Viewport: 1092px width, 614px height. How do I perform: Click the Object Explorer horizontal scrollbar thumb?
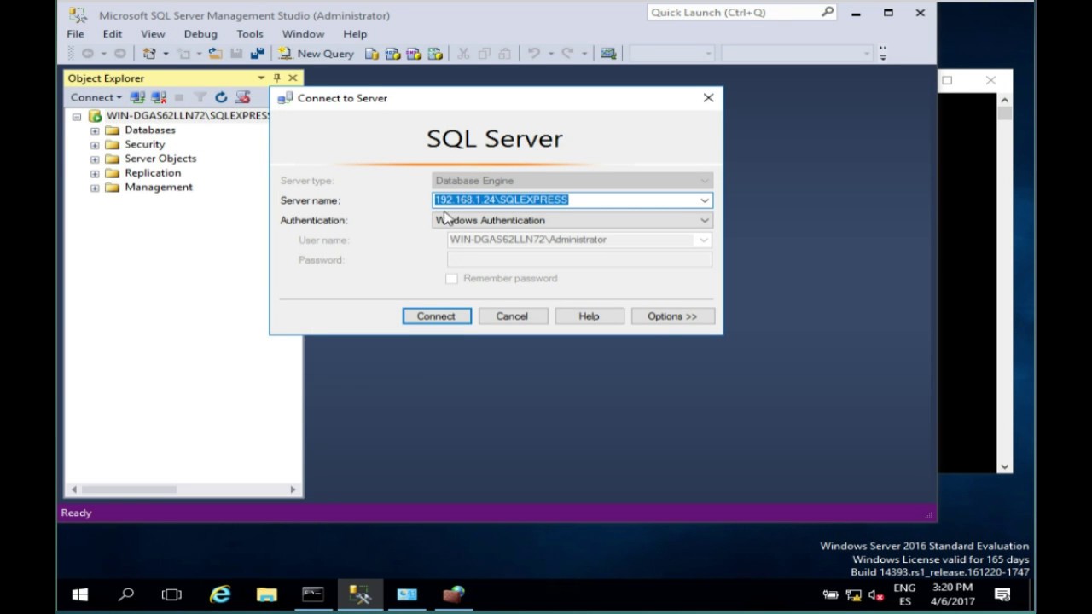tap(129, 489)
